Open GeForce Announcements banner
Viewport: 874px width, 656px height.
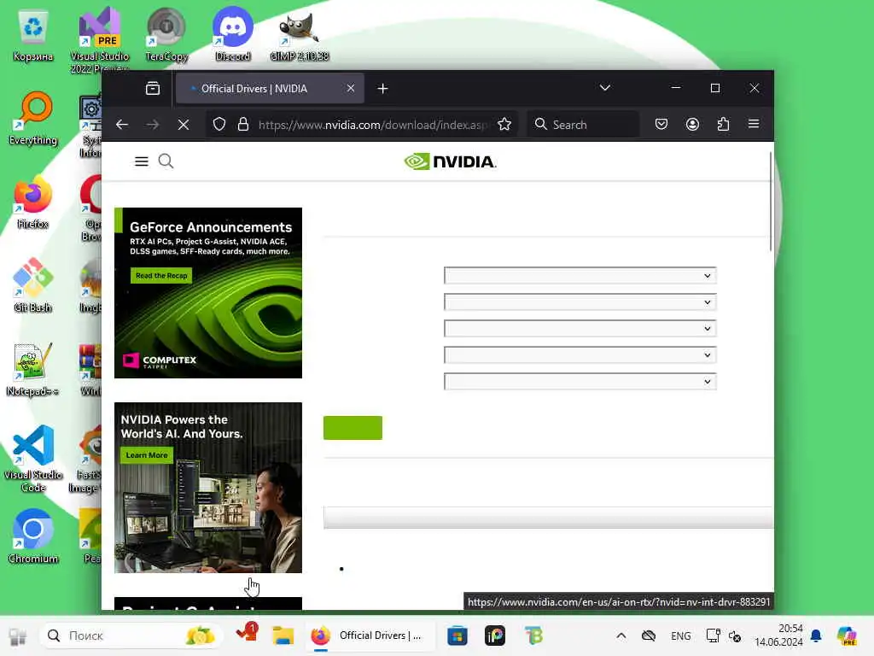(x=208, y=293)
